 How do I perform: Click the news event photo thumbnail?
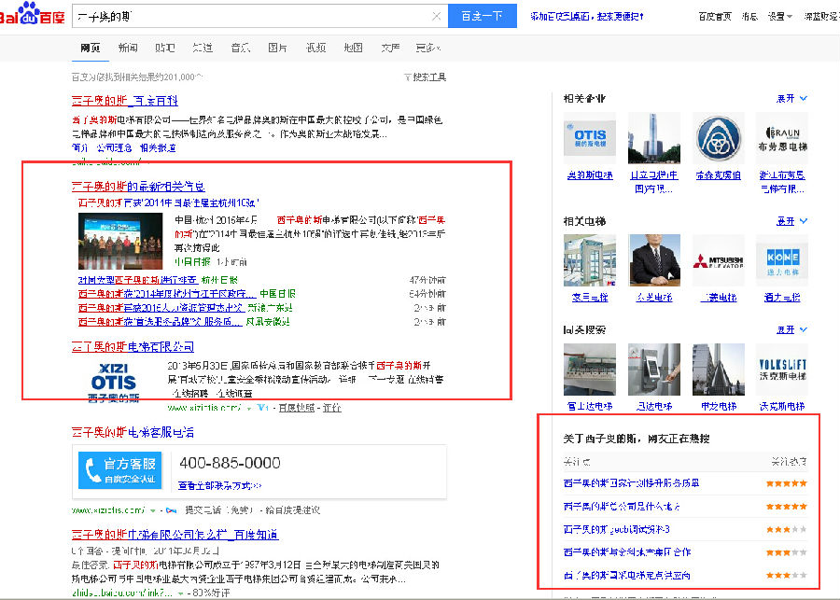tap(120, 241)
